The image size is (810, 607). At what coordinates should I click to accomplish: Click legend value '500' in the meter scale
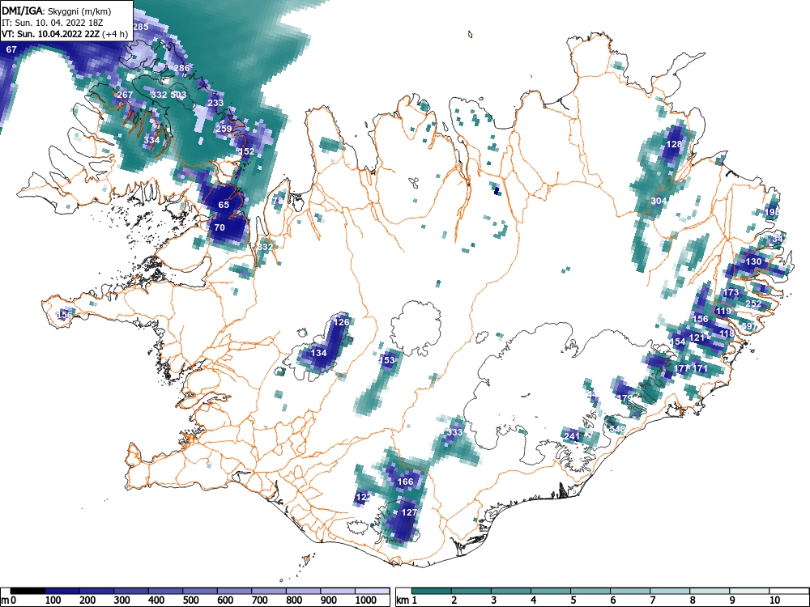(191, 600)
